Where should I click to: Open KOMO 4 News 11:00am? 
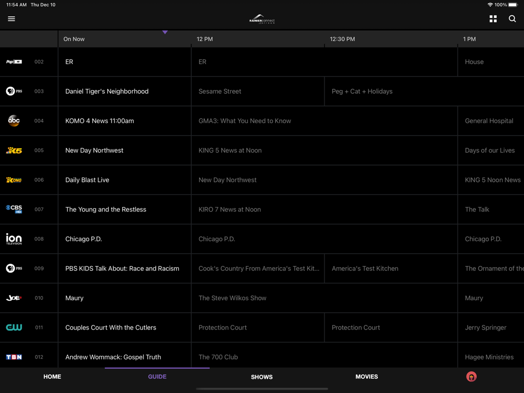click(125, 121)
